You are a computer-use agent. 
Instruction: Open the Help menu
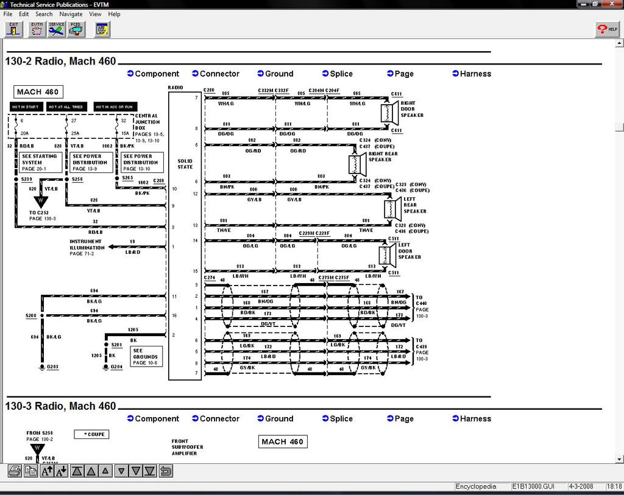114,14
